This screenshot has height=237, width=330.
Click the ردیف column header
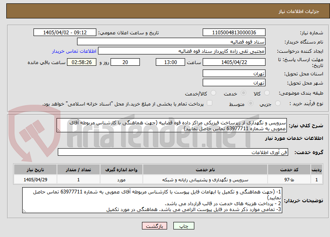tap(317, 170)
